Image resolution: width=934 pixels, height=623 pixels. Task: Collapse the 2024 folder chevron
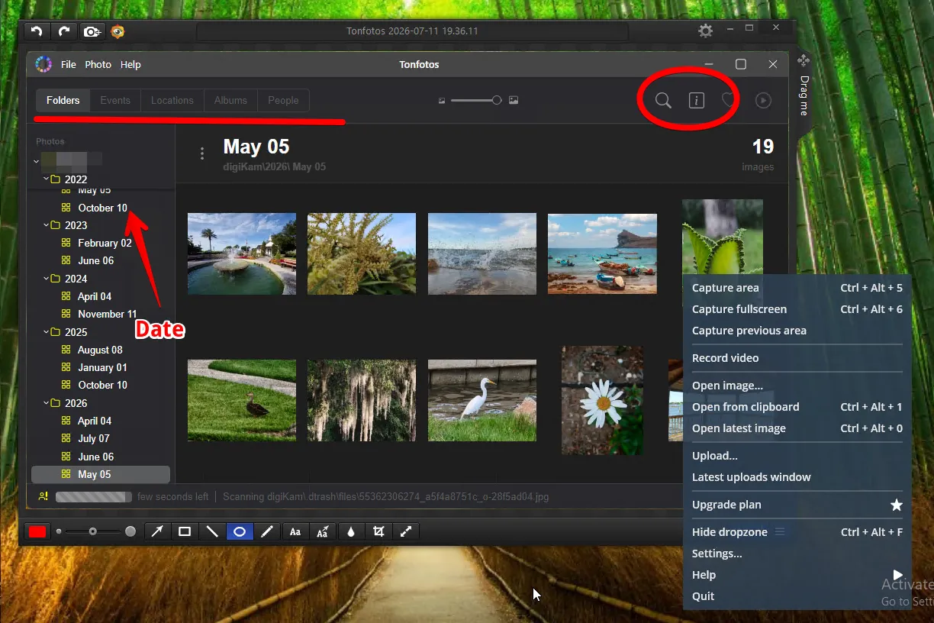[46, 279]
